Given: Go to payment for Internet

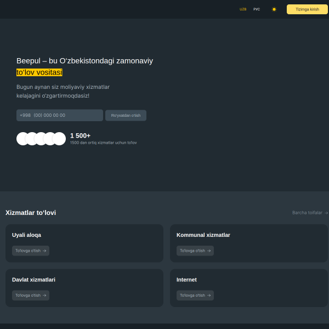Looking at the screenshot, I should [195, 296].
